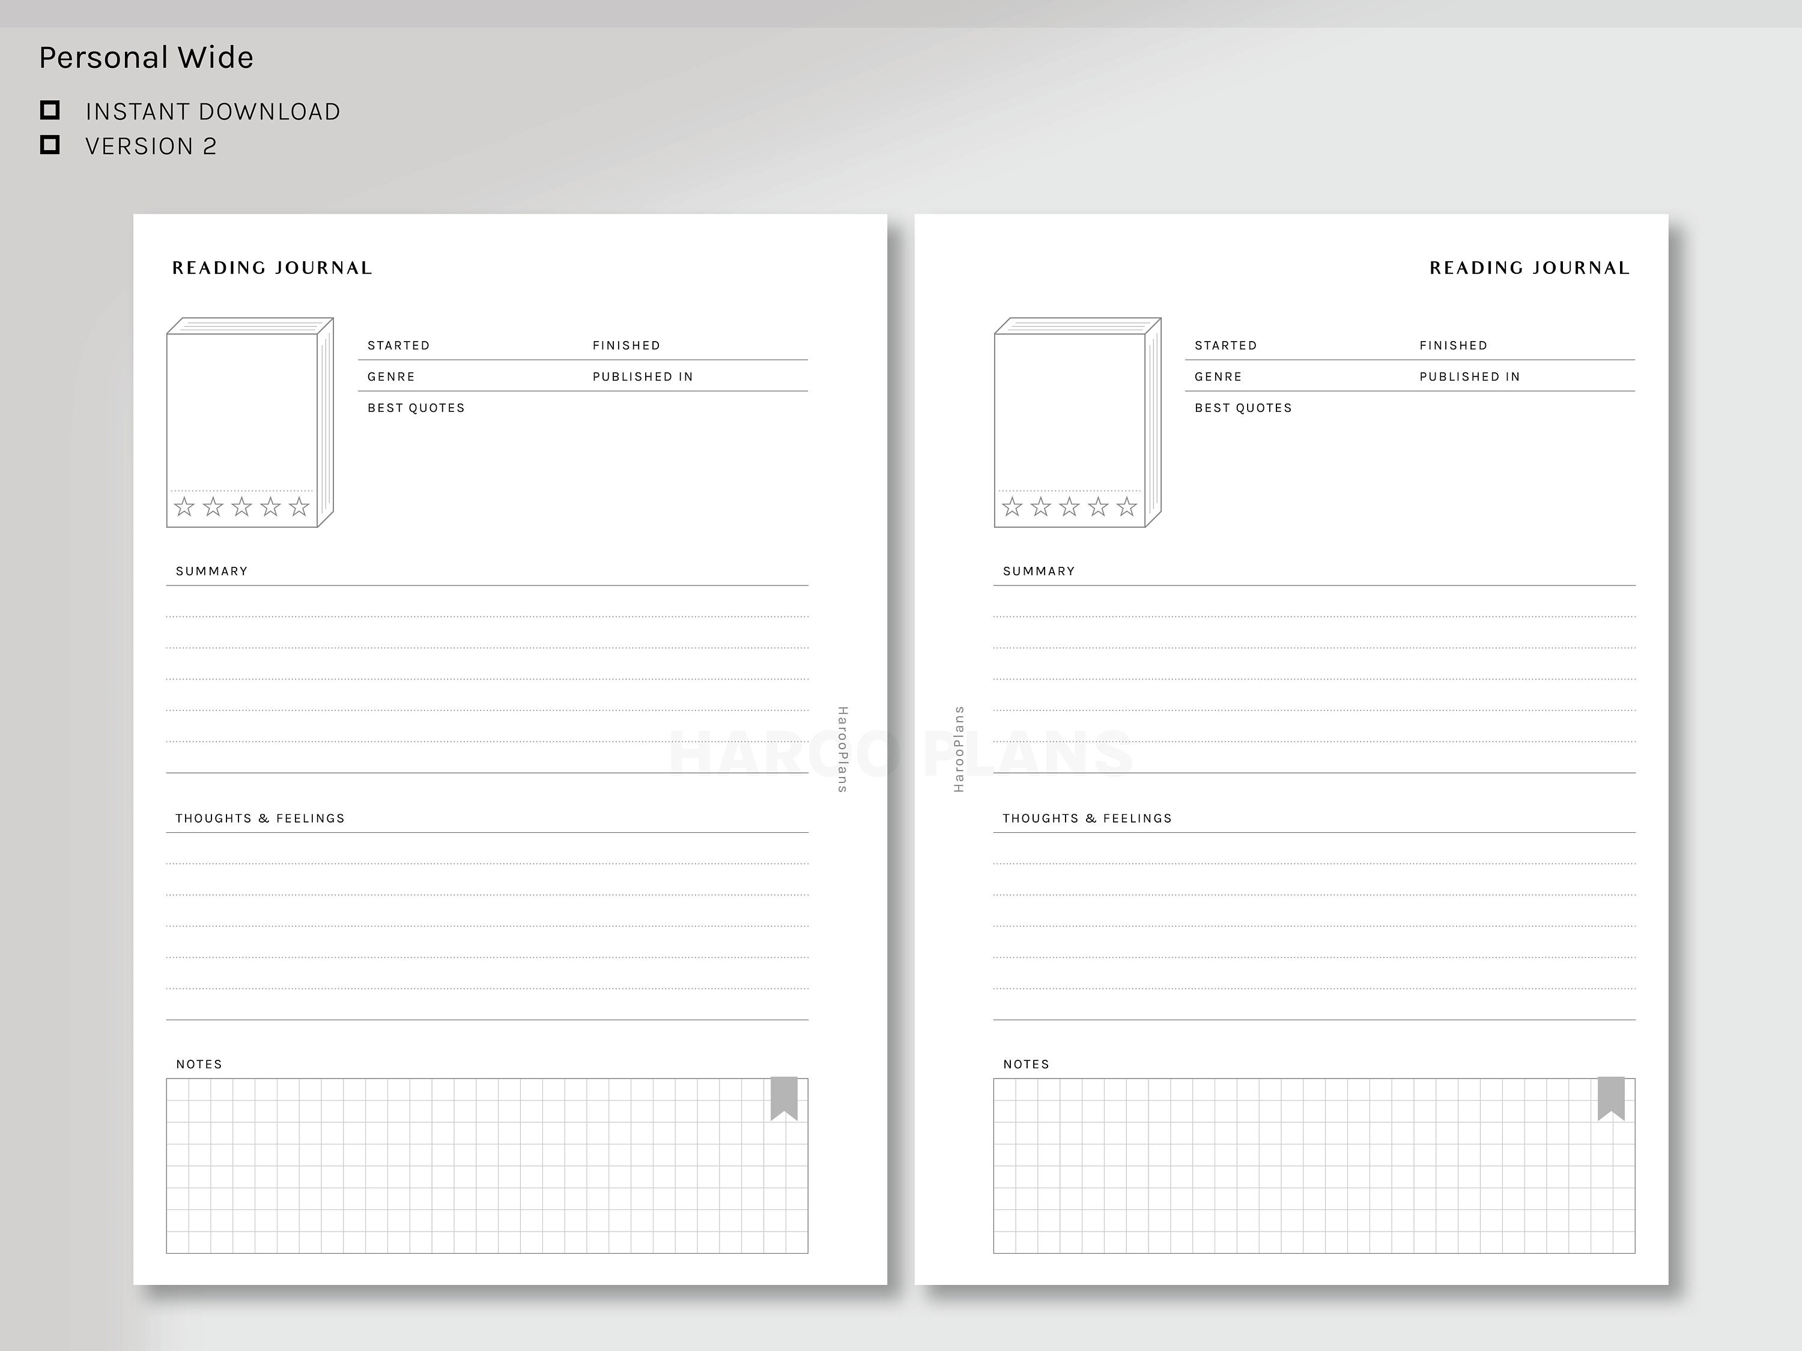Click the 'BEST QUOTES' label on the left page
The image size is (1802, 1351).
coord(416,408)
